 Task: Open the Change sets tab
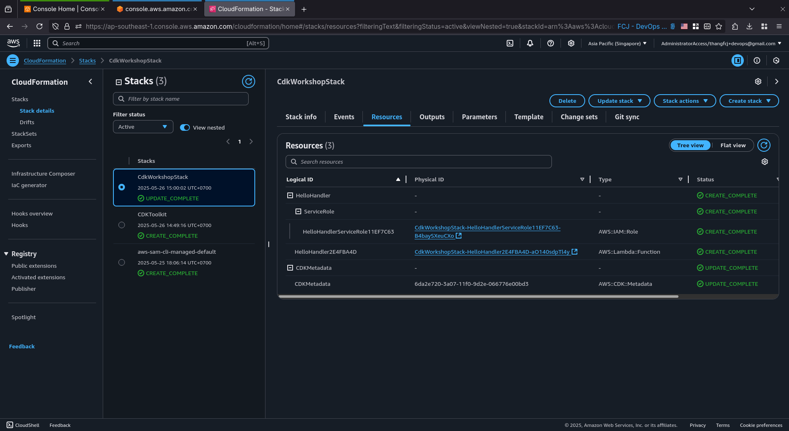[579, 117]
